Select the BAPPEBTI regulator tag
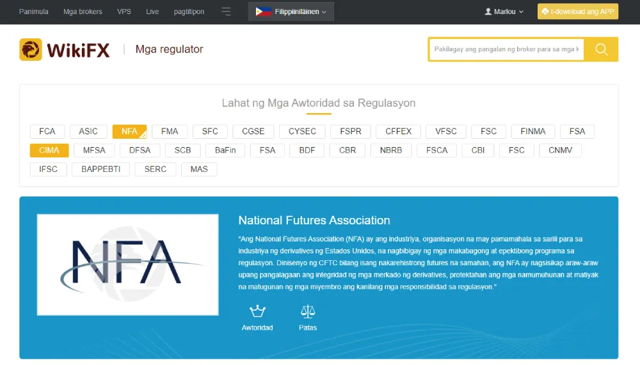 coord(101,169)
